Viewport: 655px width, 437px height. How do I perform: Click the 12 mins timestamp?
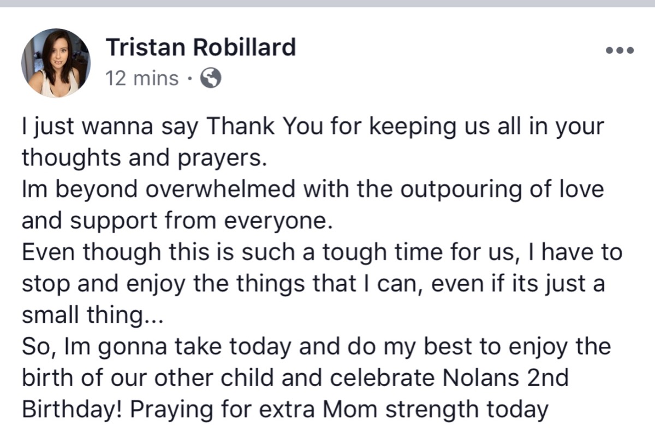pos(142,79)
